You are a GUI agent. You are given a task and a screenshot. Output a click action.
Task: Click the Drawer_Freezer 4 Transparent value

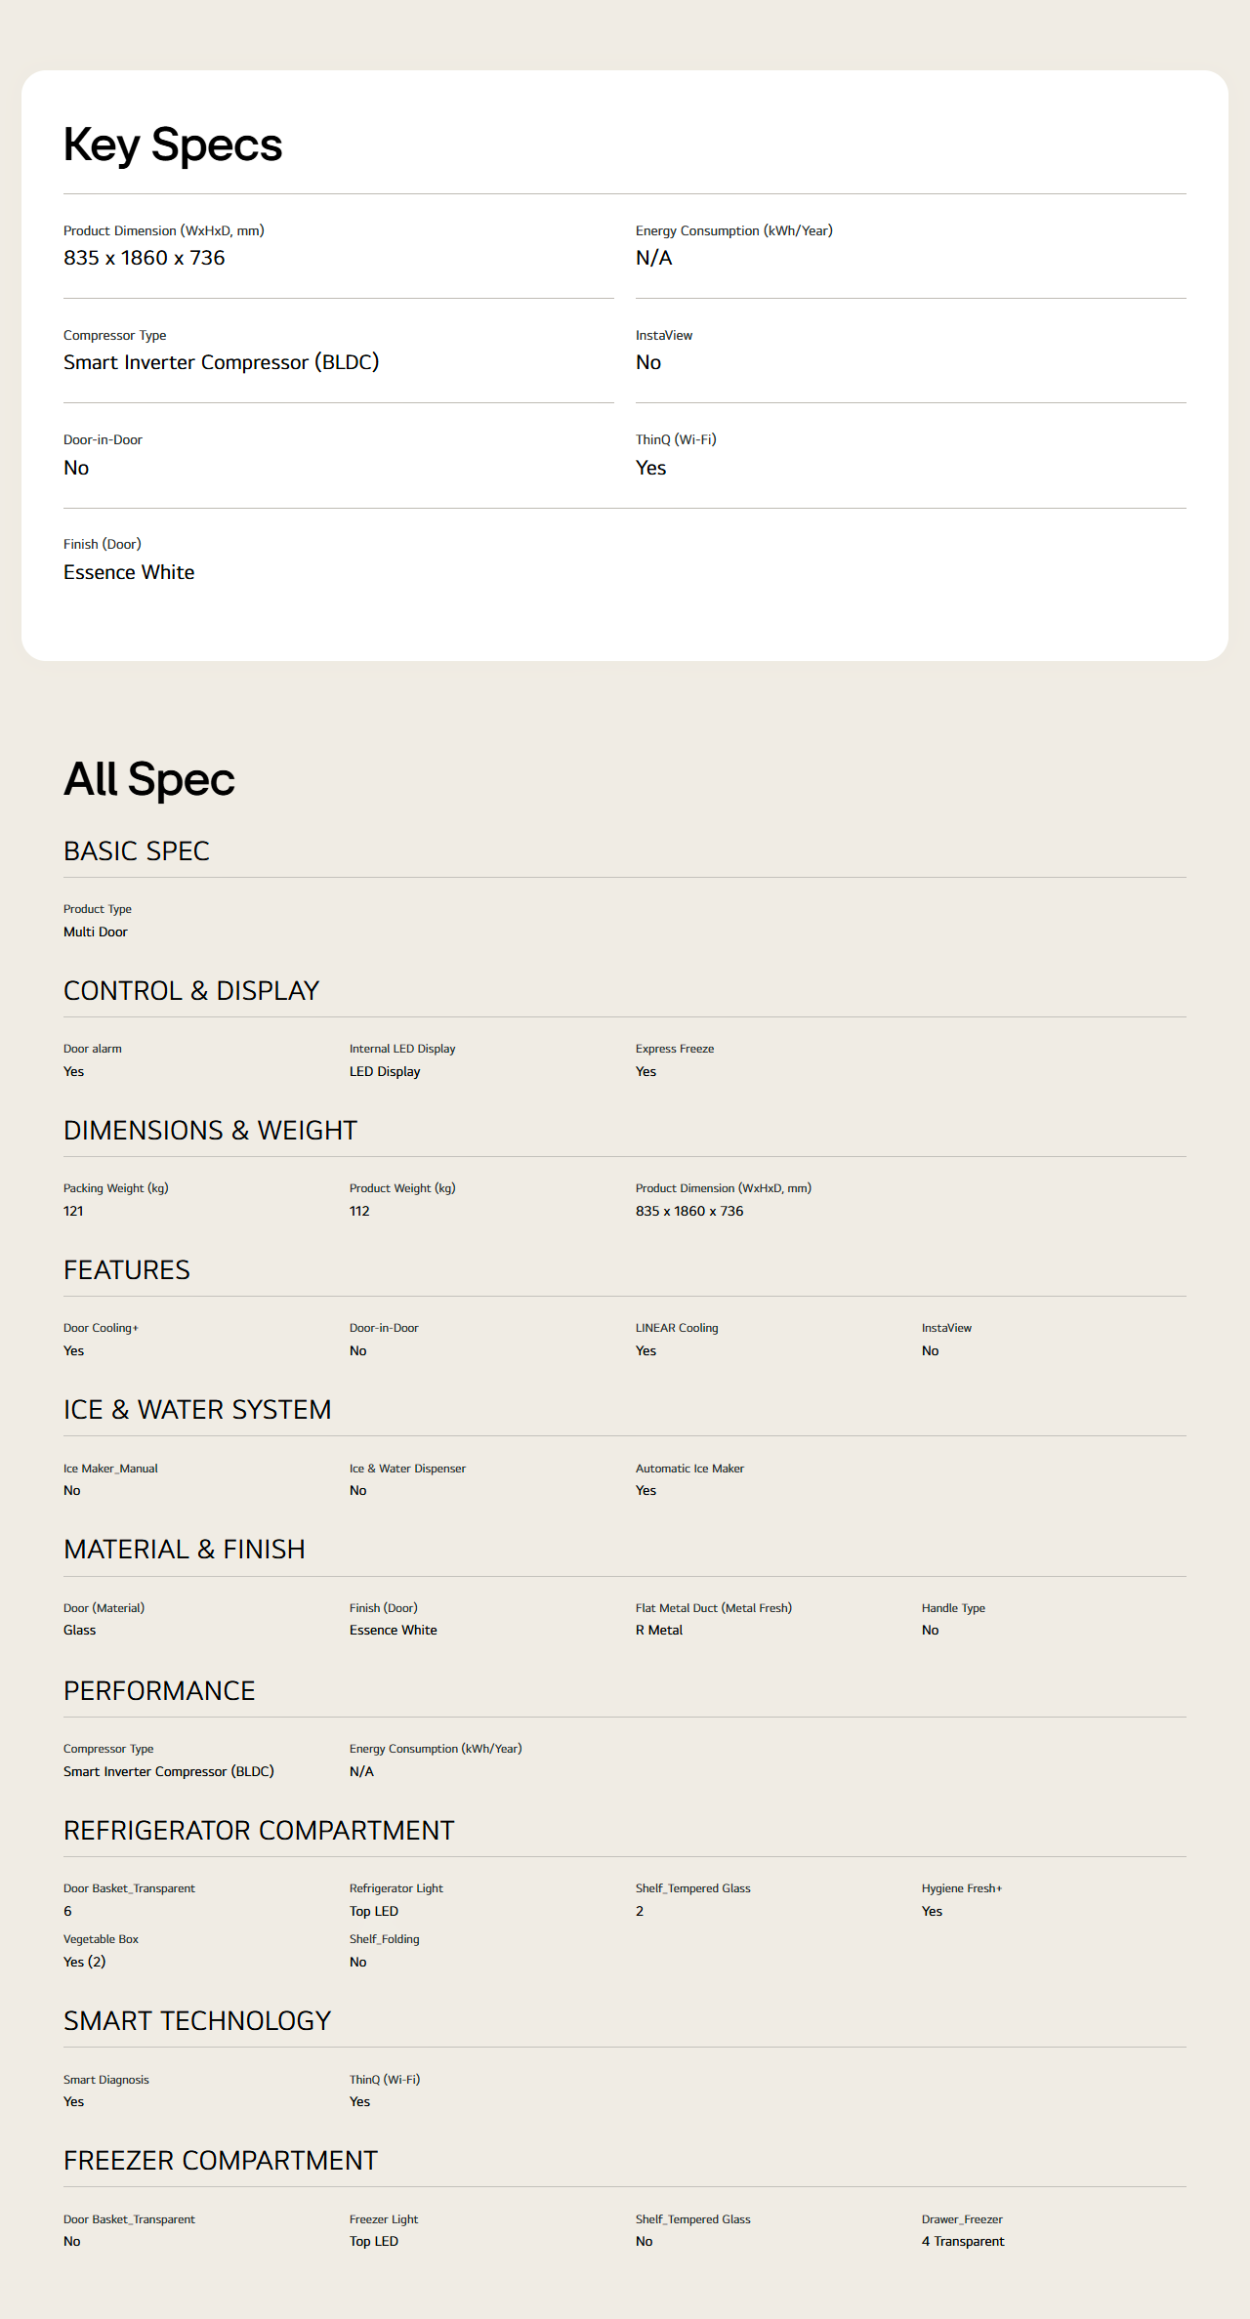point(963,2241)
